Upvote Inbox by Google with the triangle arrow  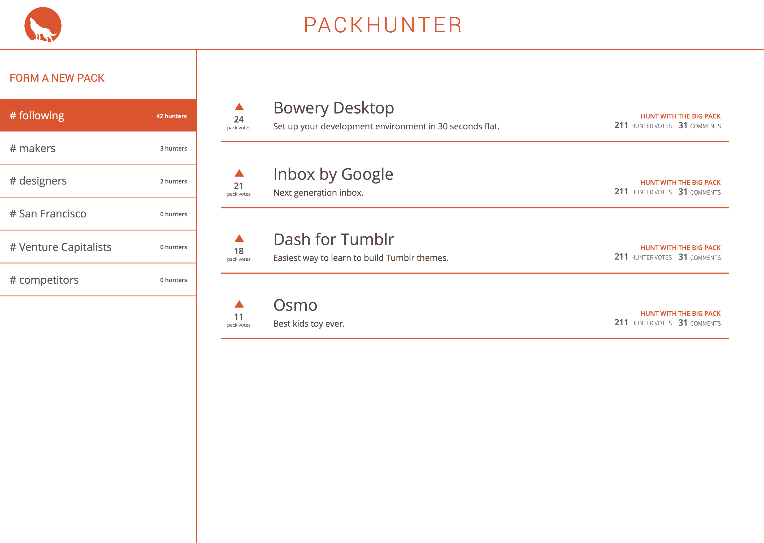pos(239,173)
